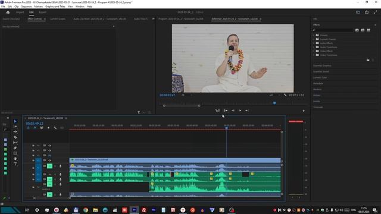Open the Workspaces icon at the top right
Screen dimensions: 381x214
(x=358, y=12)
